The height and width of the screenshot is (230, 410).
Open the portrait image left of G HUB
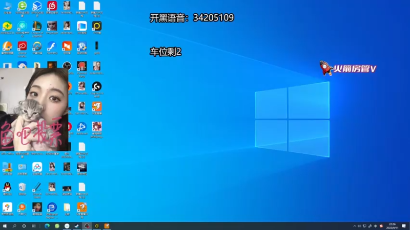click(82, 86)
